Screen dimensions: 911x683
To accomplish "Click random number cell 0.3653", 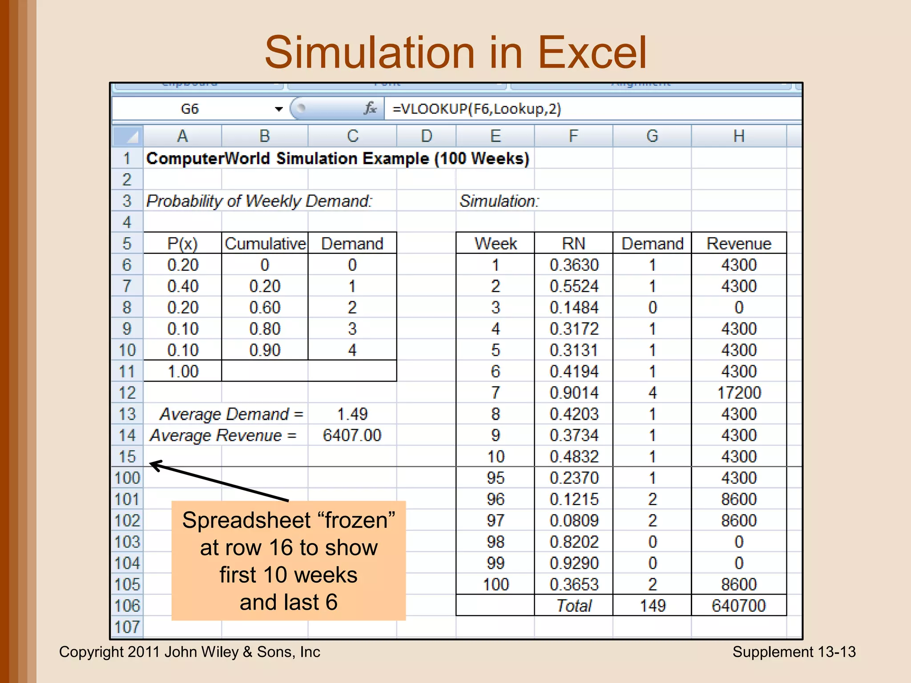I will 574,584.
